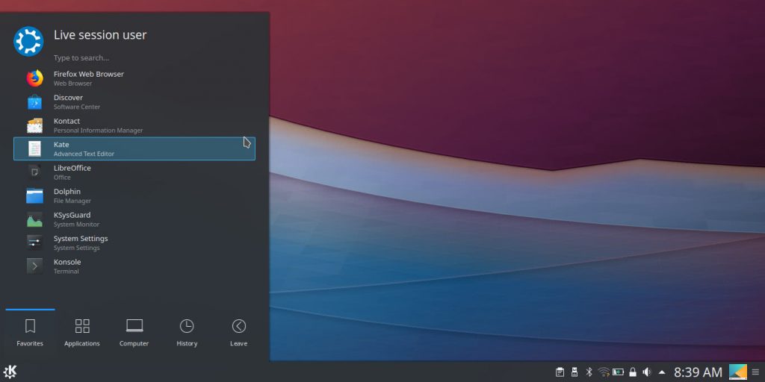The height and width of the screenshot is (382, 765).
Task: Click the Live session user name
Action: coord(100,35)
